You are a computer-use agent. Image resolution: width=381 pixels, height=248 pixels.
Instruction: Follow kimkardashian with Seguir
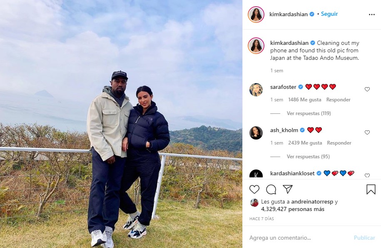(329, 14)
